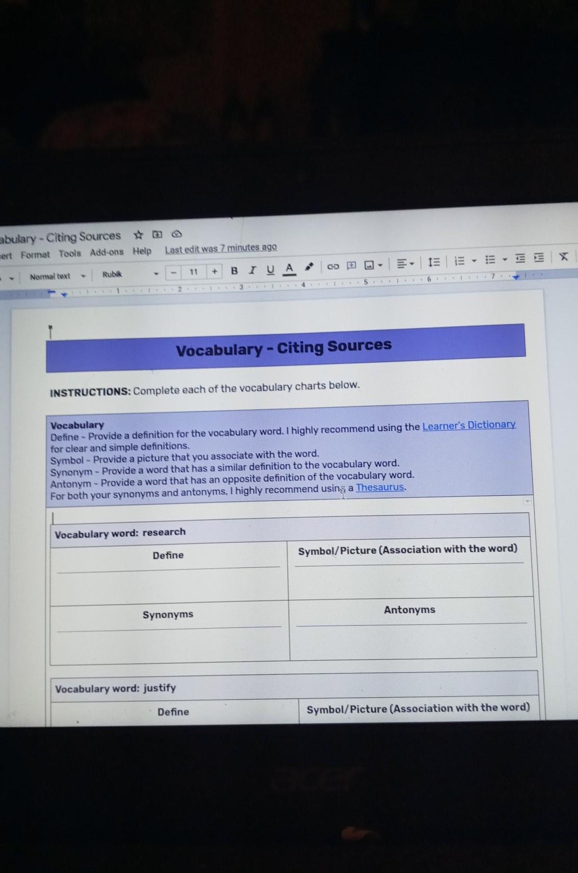Open the Add-ons menu
Viewport: 578px width, 873px height.
point(106,252)
